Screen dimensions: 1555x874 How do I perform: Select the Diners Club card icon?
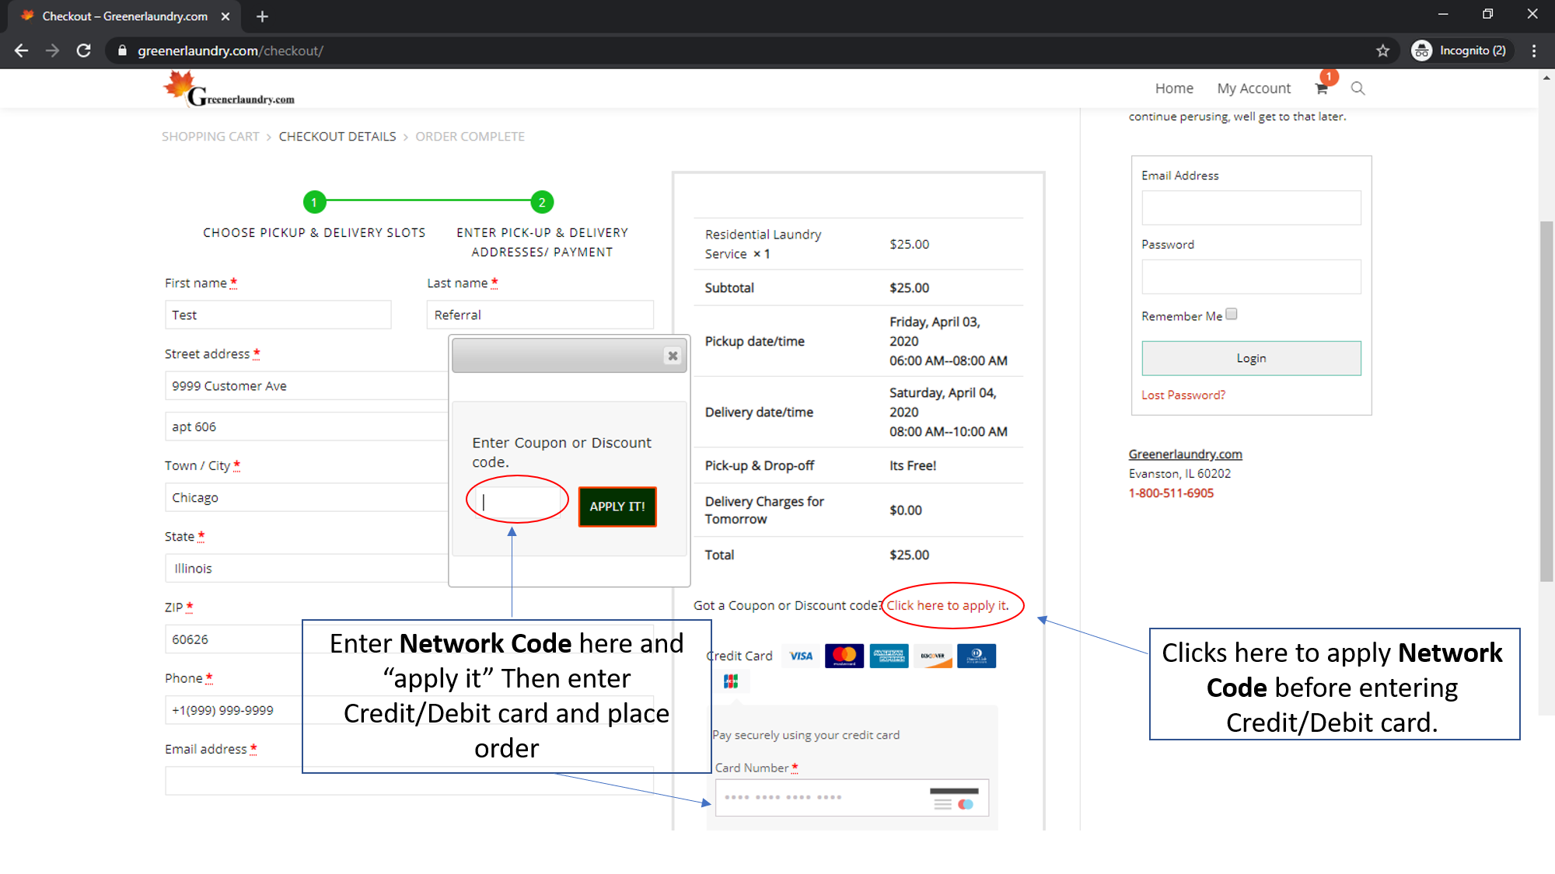pyautogui.click(x=977, y=655)
